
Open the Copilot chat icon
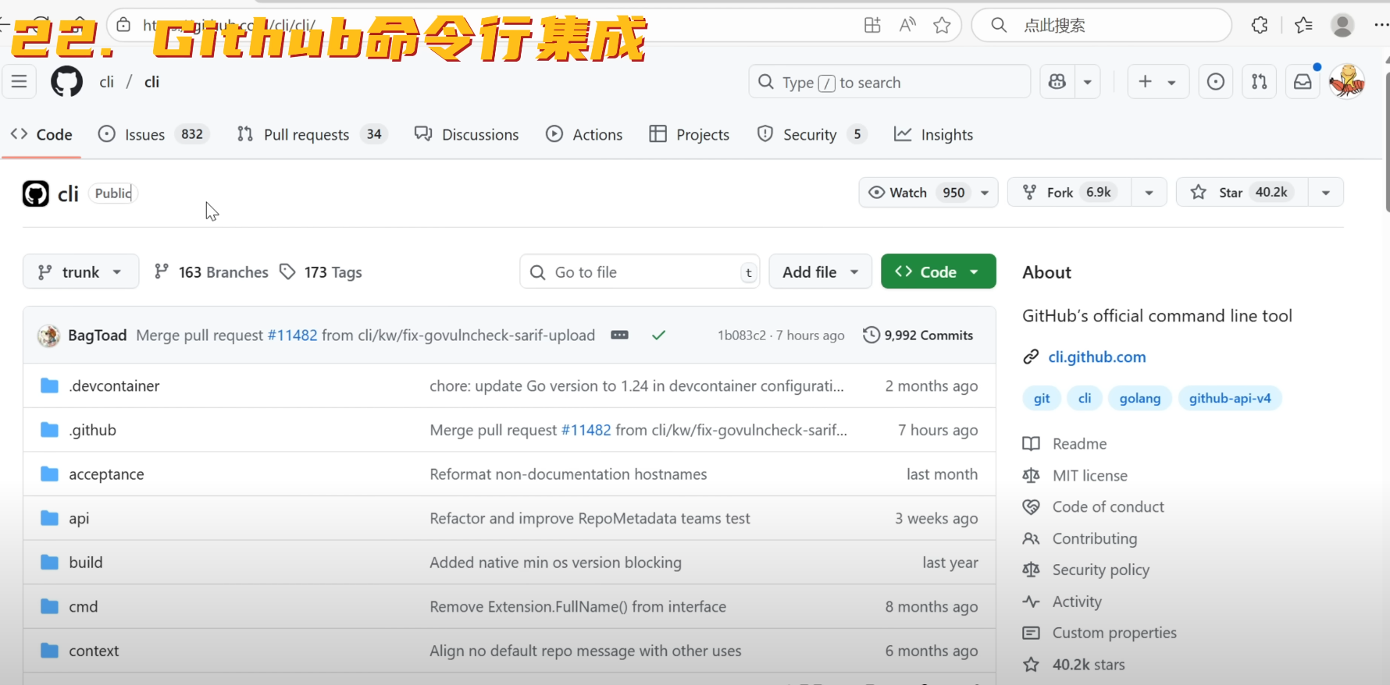pos(1057,82)
